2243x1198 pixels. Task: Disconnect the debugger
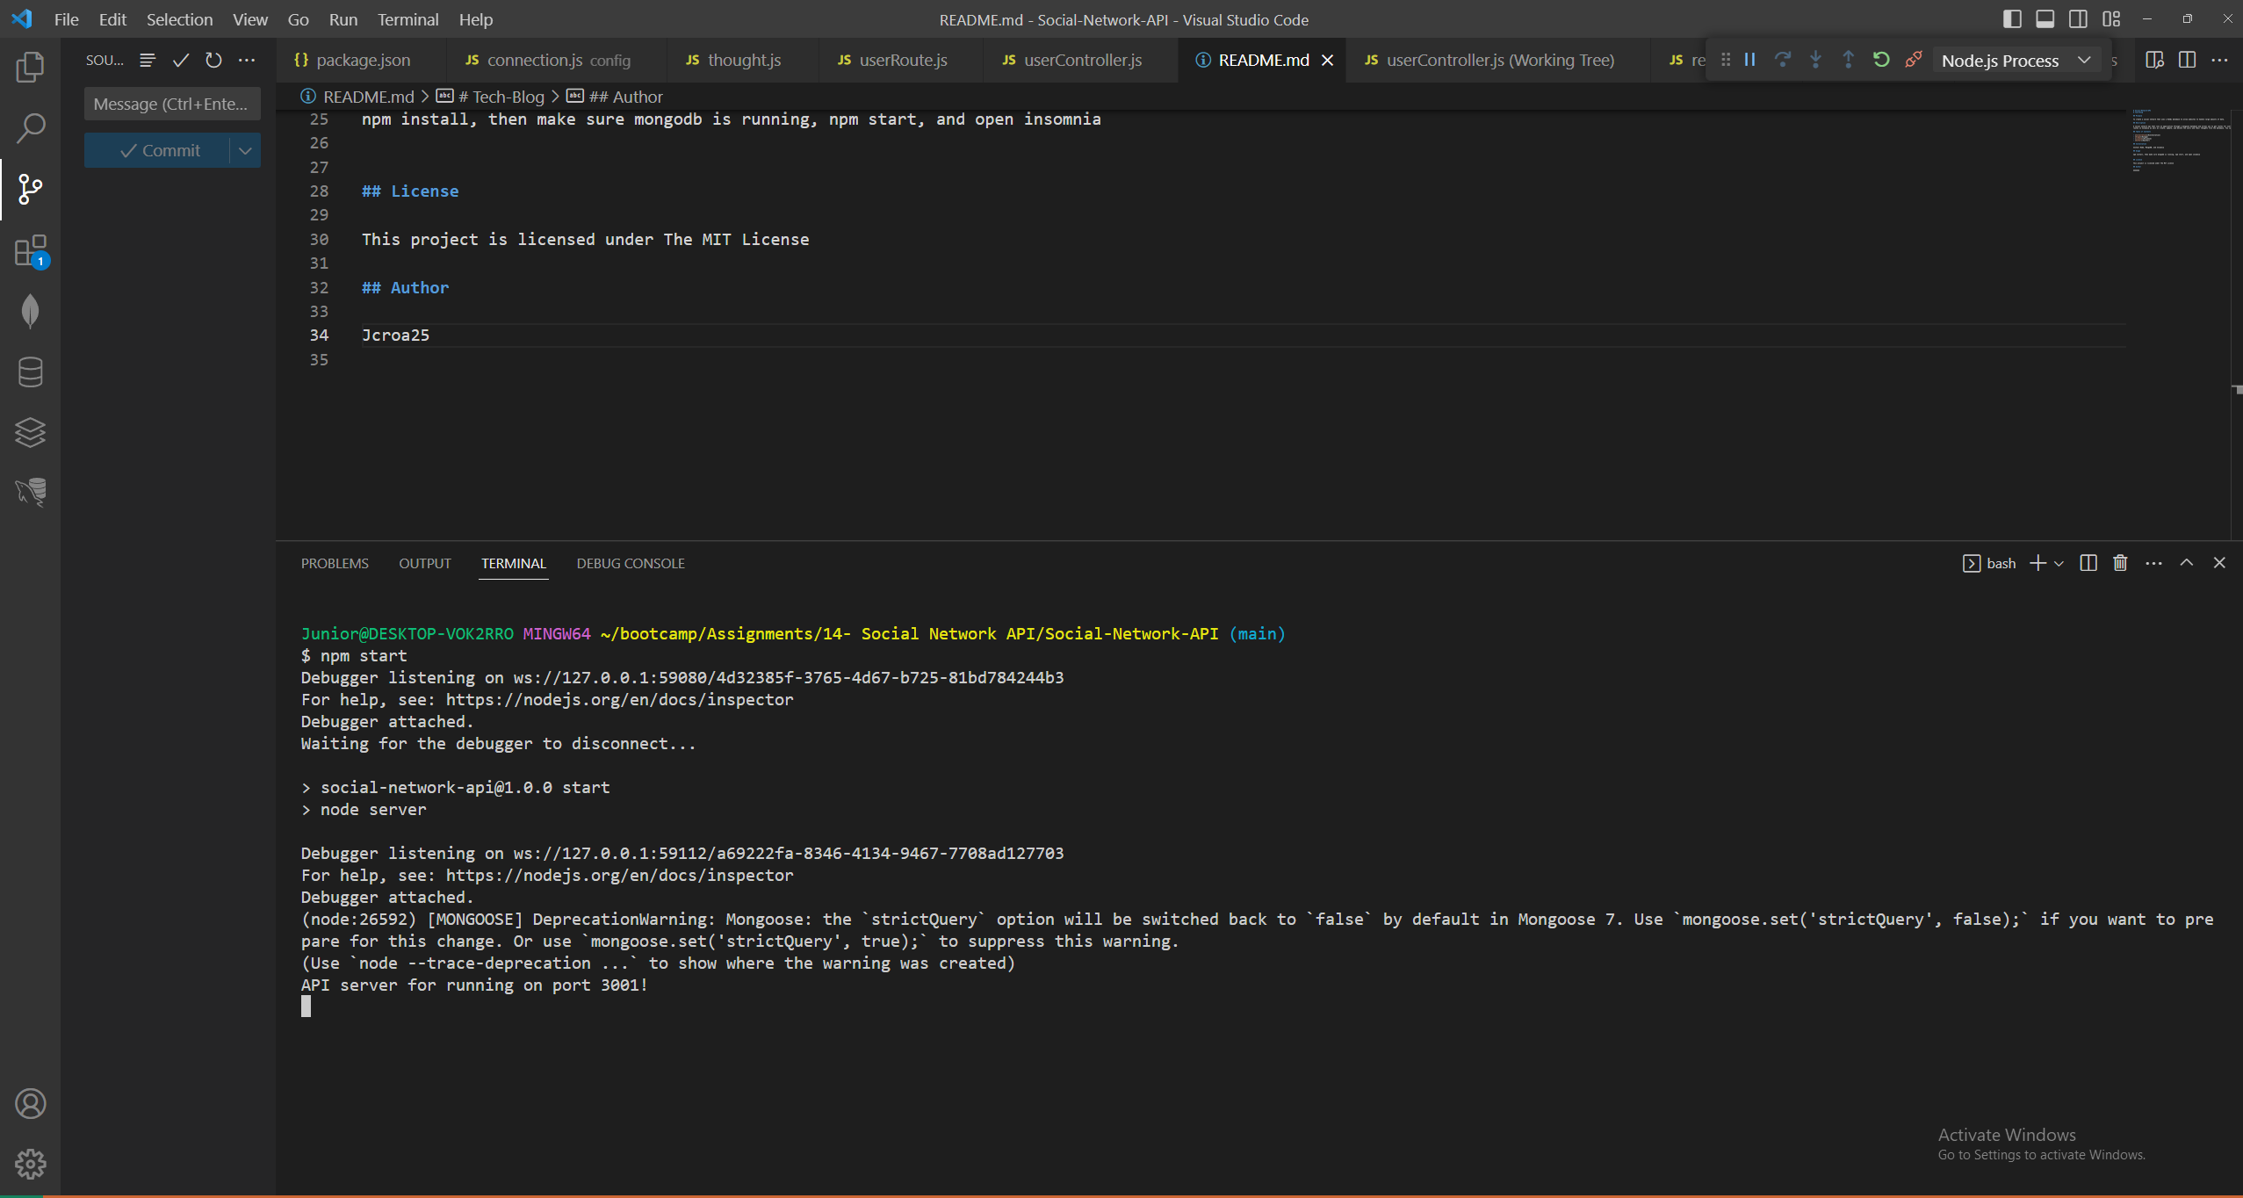pos(1914,60)
